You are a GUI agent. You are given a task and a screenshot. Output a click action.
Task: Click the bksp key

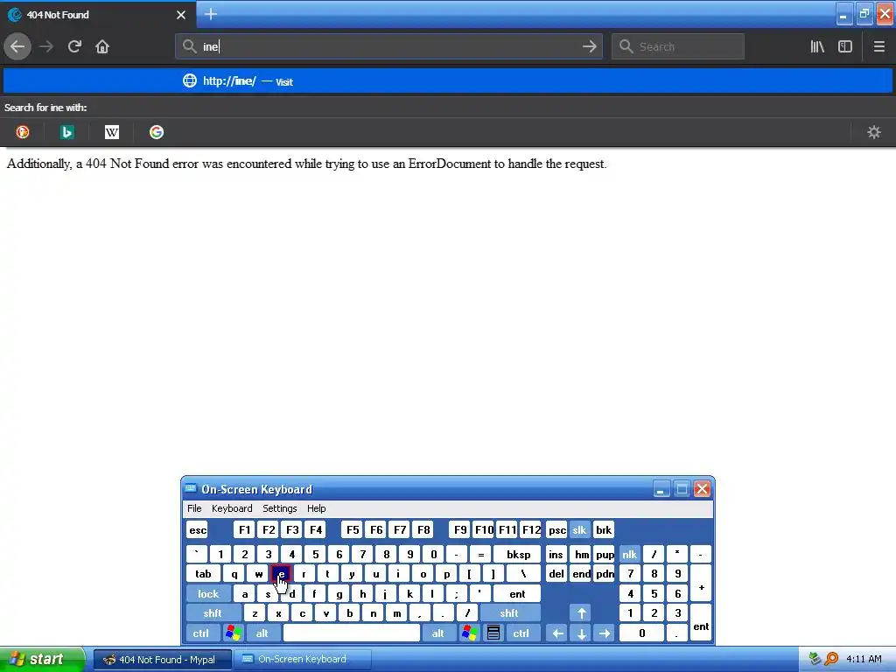click(517, 554)
